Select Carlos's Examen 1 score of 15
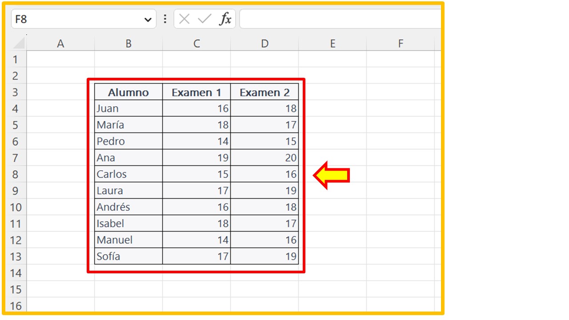The width and height of the screenshot is (569, 320). (196, 174)
